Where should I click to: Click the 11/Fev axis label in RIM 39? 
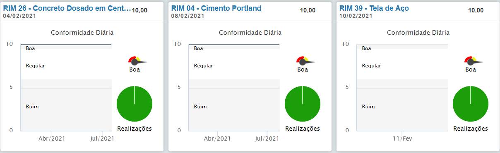click(x=402, y=139)
